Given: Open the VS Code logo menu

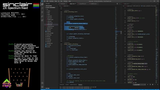Looking at the screenshot, I should coord(42,1).
